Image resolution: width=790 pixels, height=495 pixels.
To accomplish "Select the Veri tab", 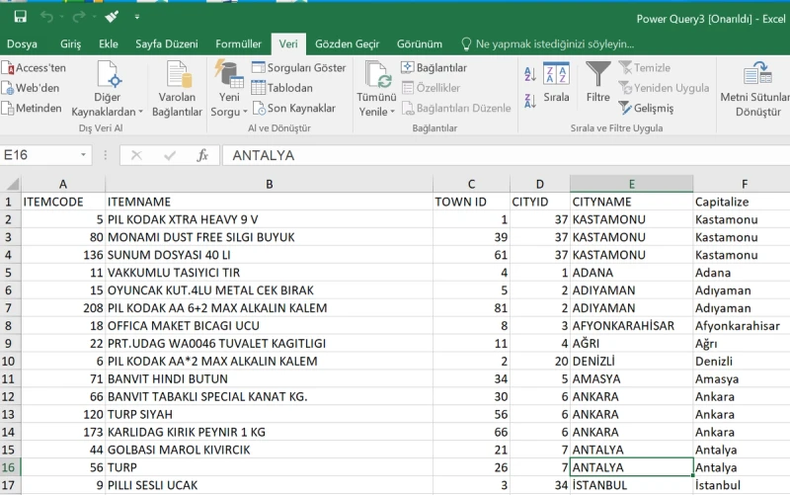I will coord(288,43).
